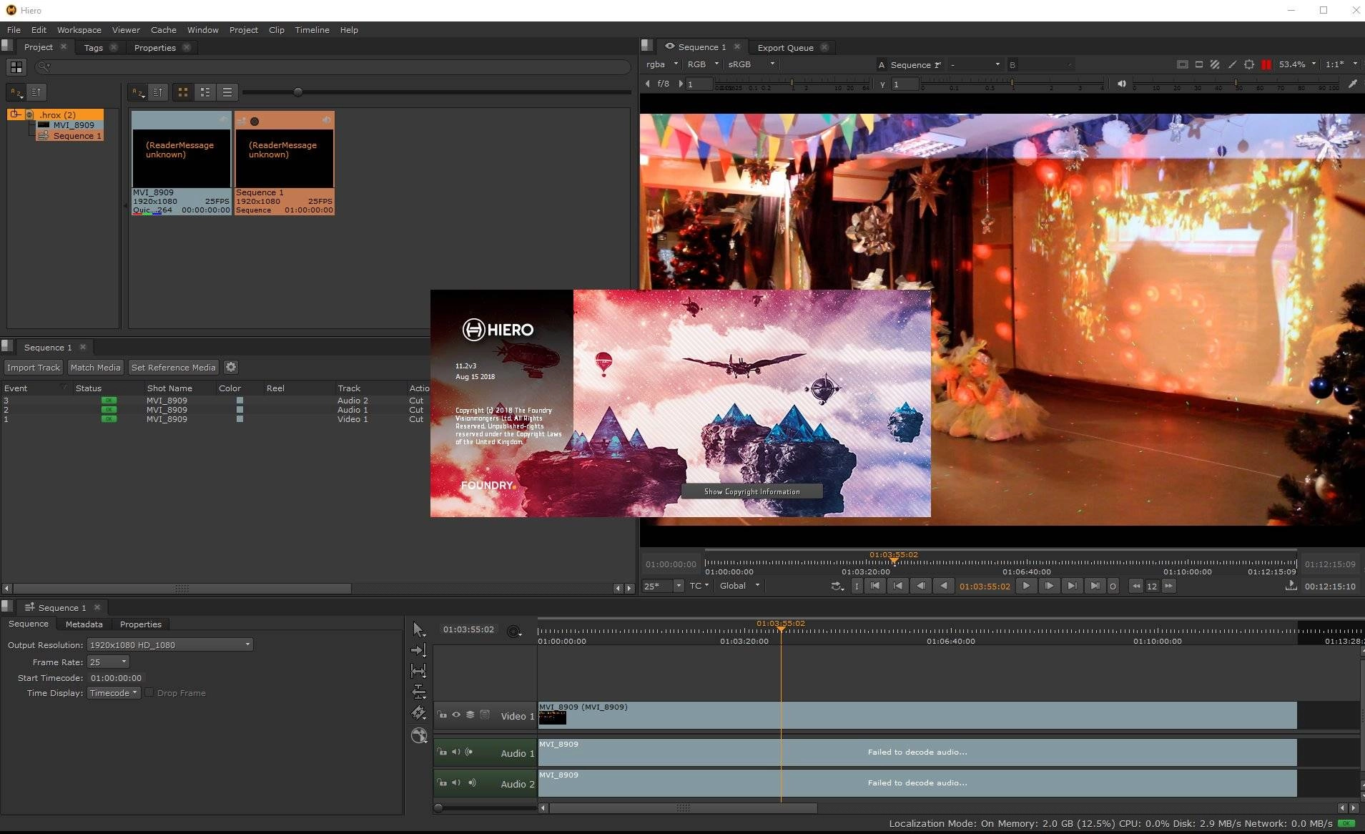This screenshot has width=1365, height=834.
Task: Lock the Audio 1 track
Action: pyautogui.click(x=443, y=752)
